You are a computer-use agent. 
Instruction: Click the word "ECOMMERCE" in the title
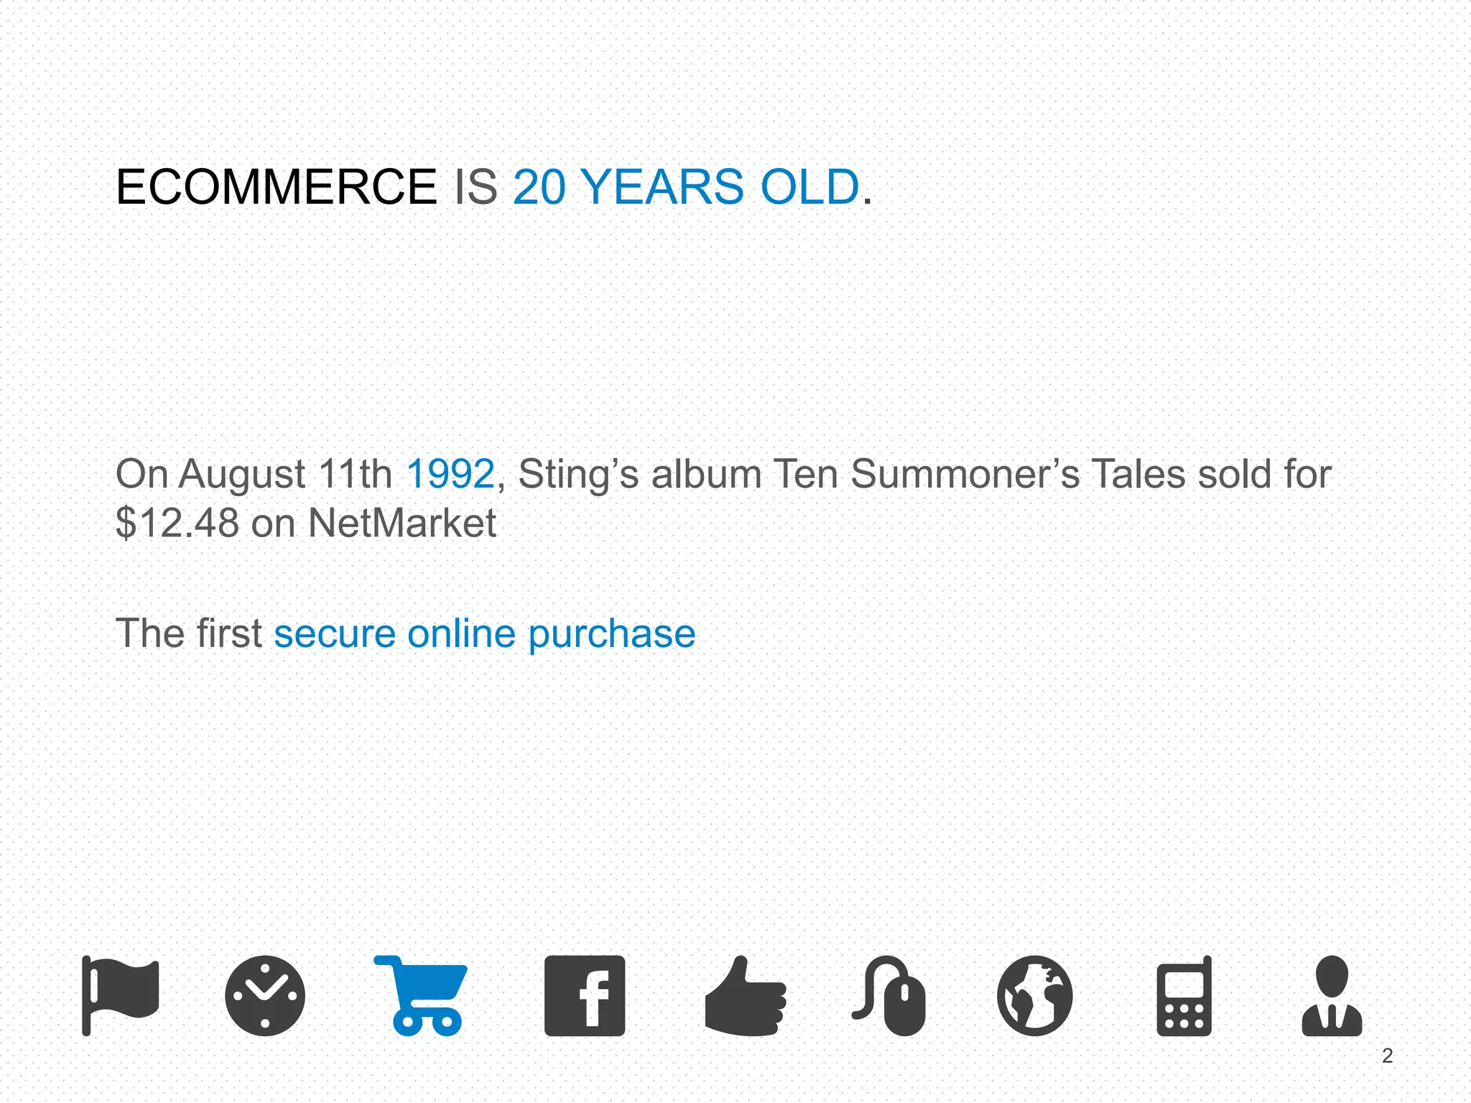(x=277, y=187)
